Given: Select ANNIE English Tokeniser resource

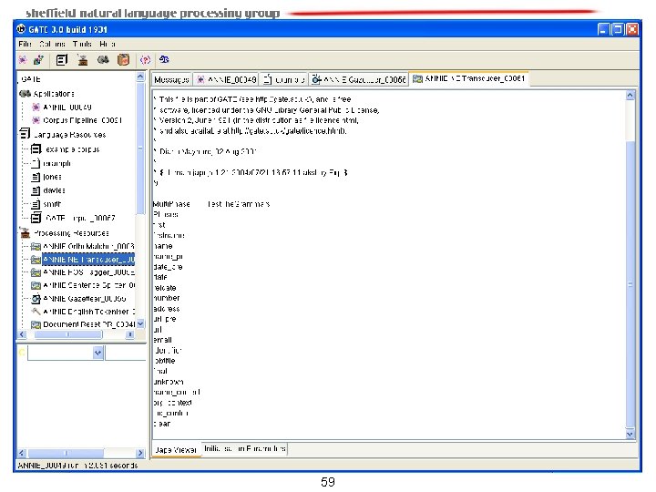Looking at the screenshot, I should pyautogui.click(x=88, y=312).
